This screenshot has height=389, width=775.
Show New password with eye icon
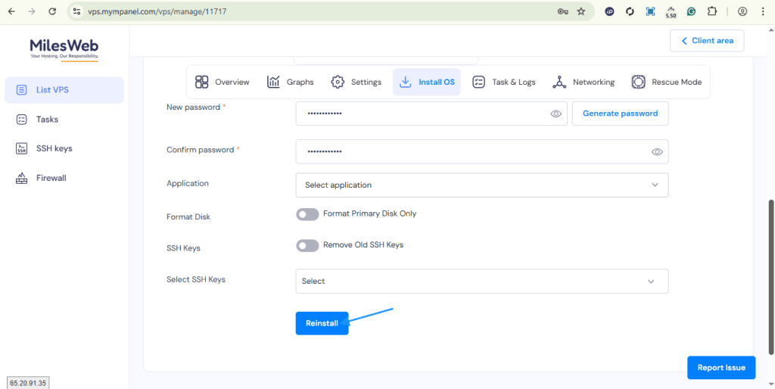pyautogui.click(x=556, y=114)
